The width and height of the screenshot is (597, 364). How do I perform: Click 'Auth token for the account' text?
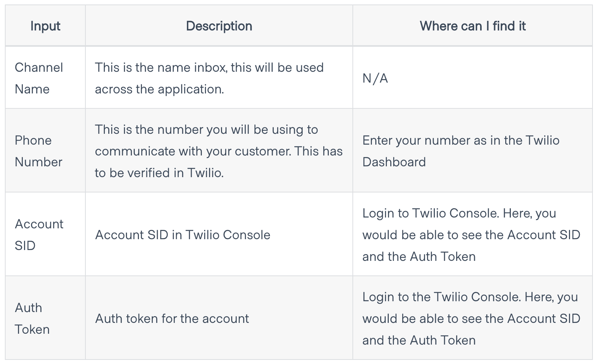[172, 318]
